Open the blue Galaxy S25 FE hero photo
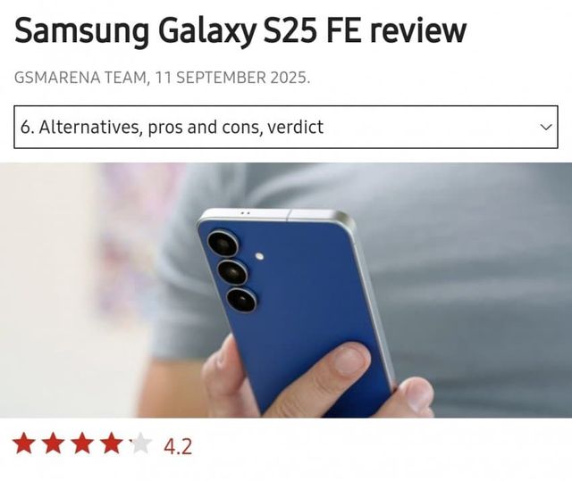 286,290
